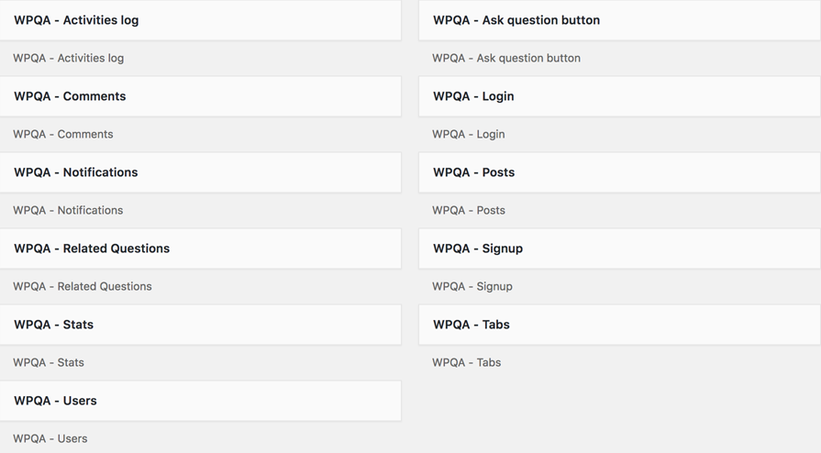Click the Signup widget description text

[x=472, y=286]
